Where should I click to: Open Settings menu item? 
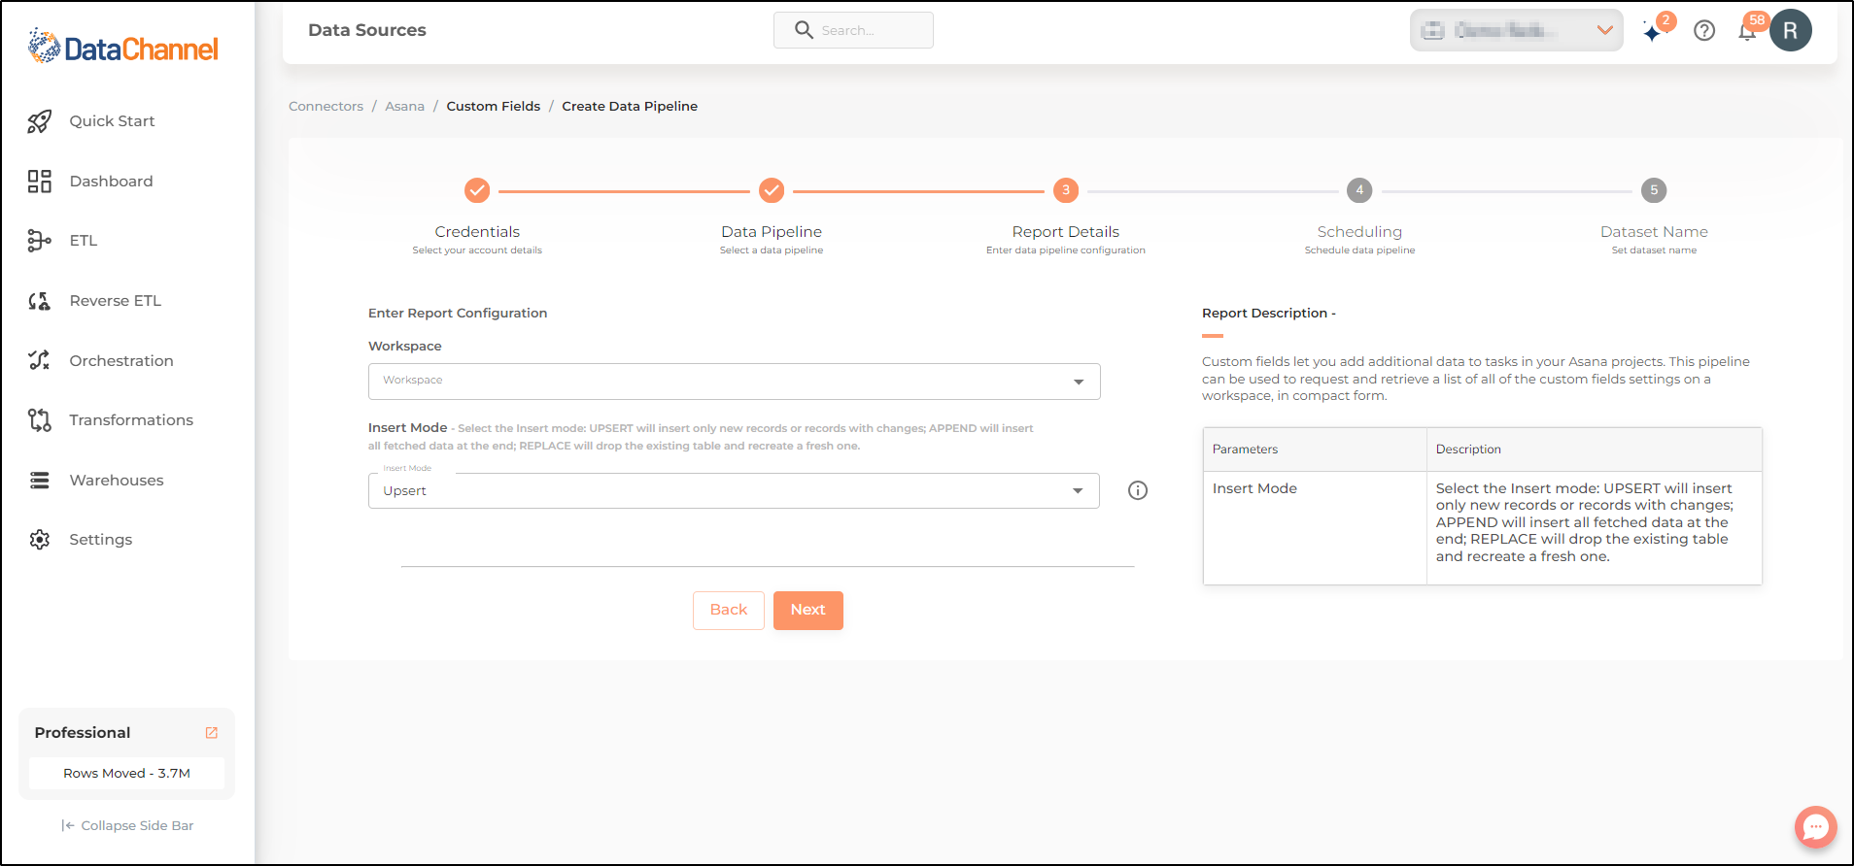pos(101,540)
